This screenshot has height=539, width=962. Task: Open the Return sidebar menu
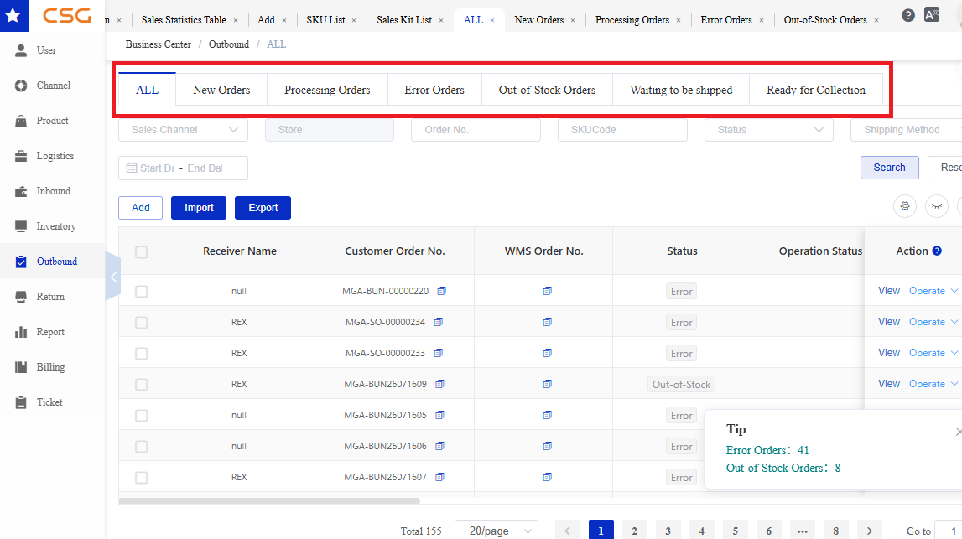52,297
